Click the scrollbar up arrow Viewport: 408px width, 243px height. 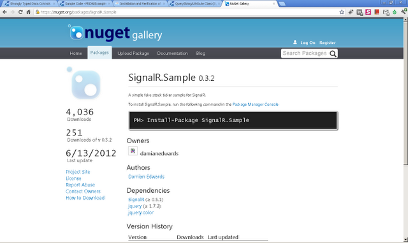405,20
